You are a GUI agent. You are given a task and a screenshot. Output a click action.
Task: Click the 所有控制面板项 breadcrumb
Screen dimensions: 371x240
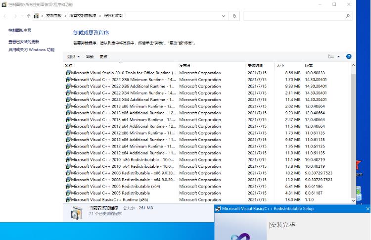click(x=82, y=16)
